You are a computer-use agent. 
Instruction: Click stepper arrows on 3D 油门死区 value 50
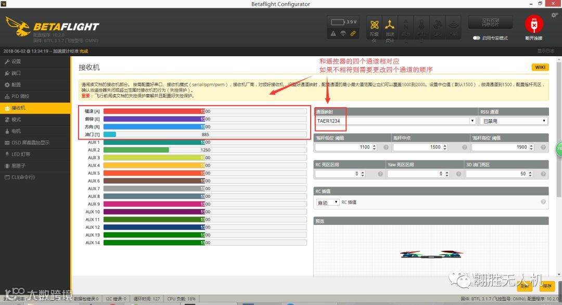(x=530, y=174)
